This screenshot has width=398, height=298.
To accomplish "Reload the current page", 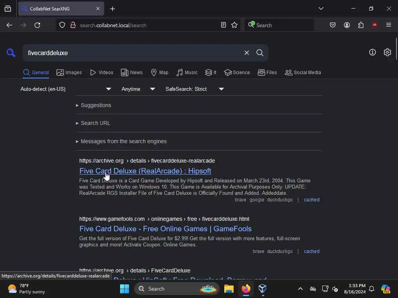I will pos(37,25).
